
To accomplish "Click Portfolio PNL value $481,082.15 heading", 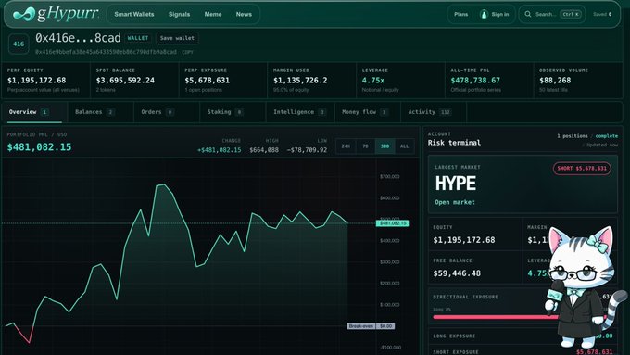I will (x=39, y=147).
